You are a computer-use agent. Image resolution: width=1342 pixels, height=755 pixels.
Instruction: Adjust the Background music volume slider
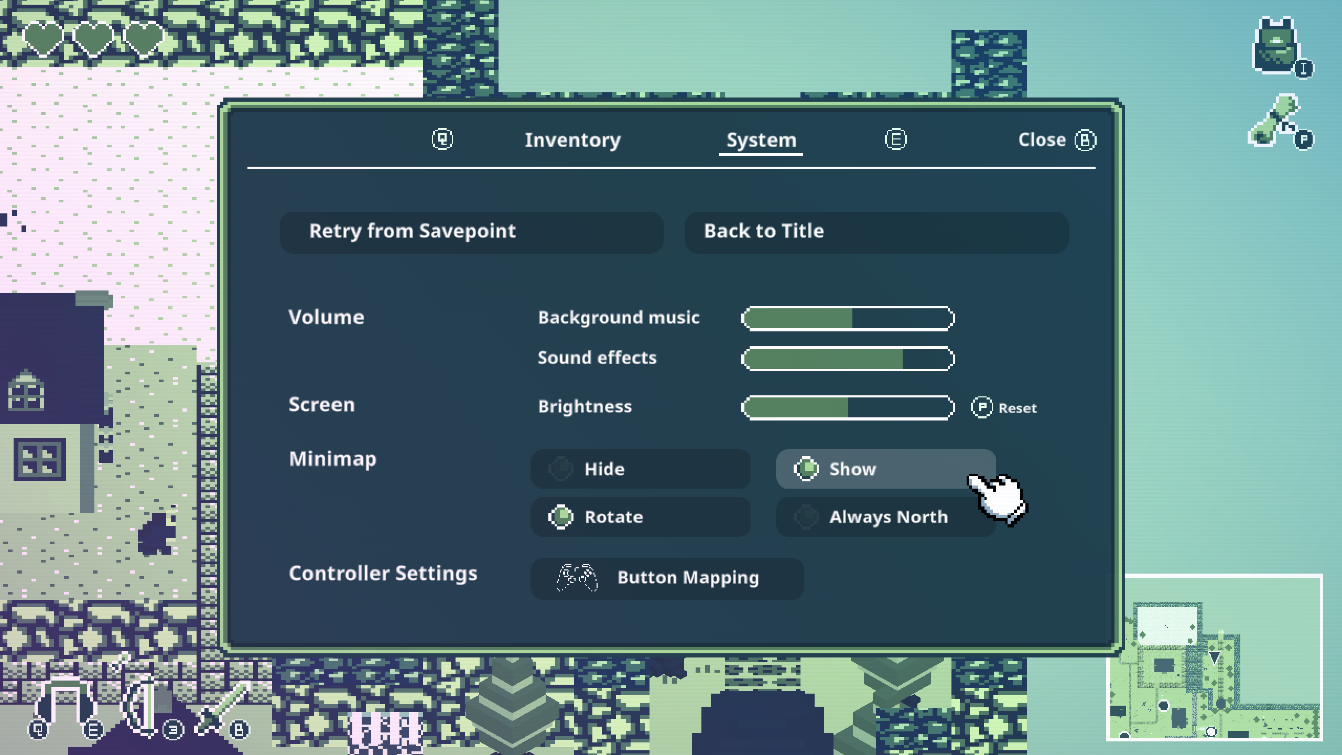[848, 318]
